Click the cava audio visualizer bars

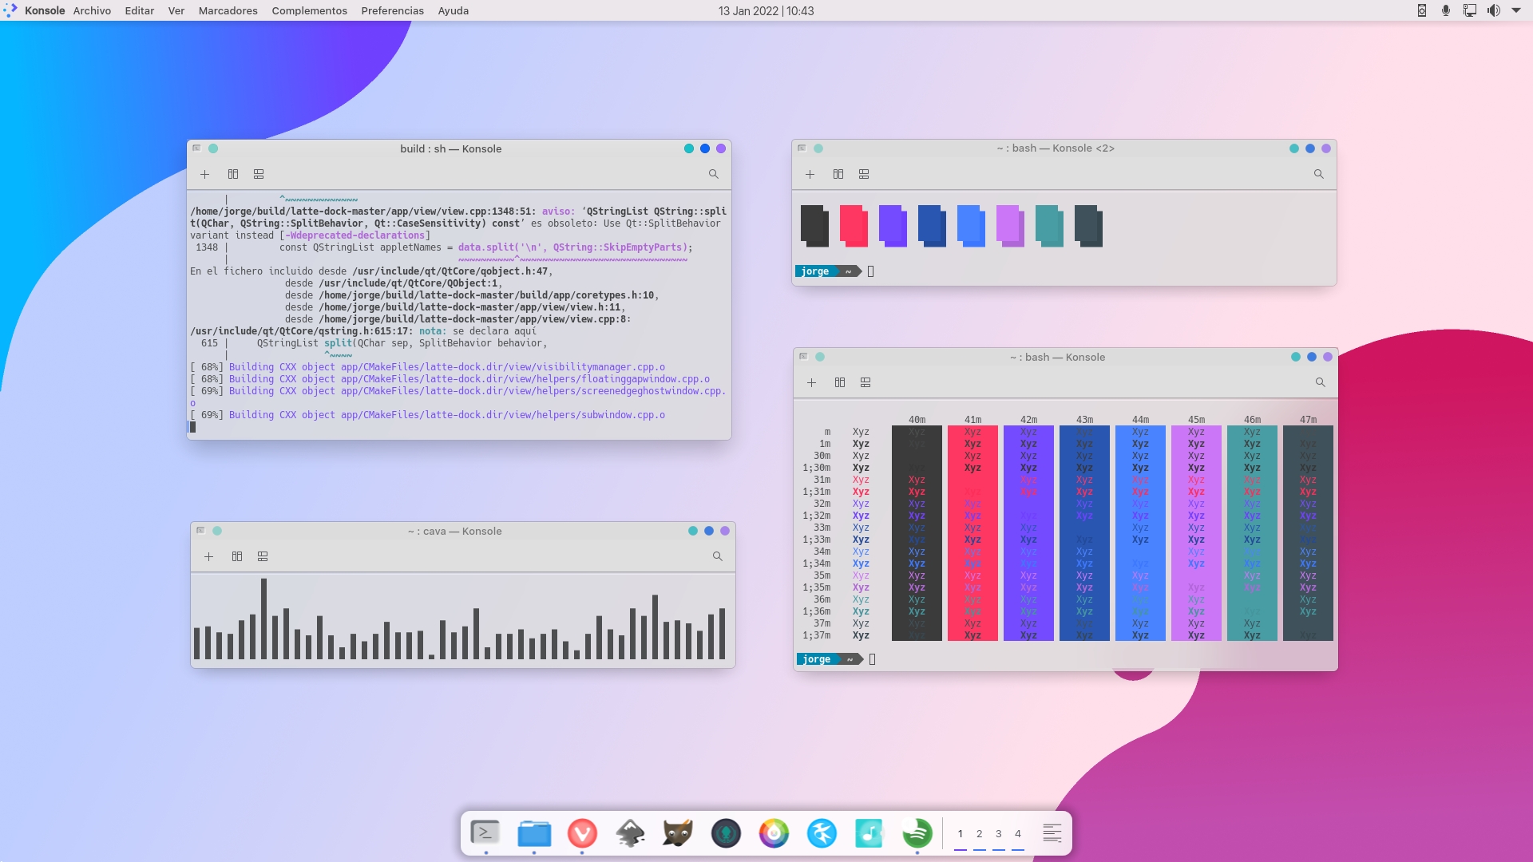point(459,619)
